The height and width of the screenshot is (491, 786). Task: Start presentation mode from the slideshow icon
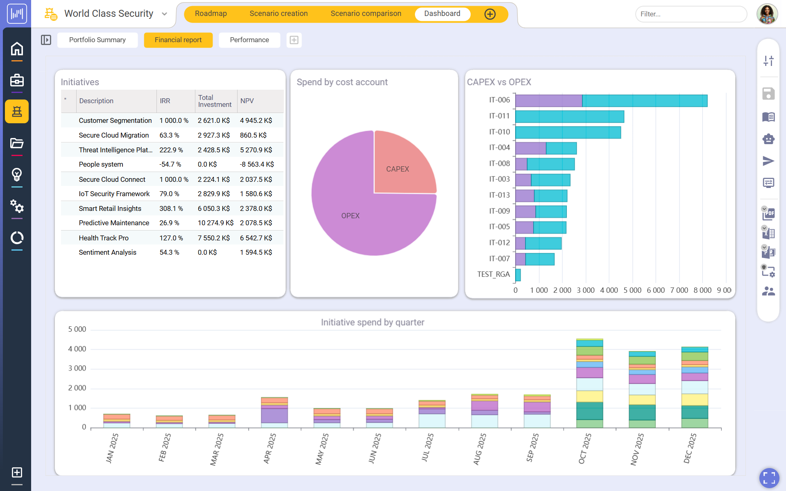(769, 183)
